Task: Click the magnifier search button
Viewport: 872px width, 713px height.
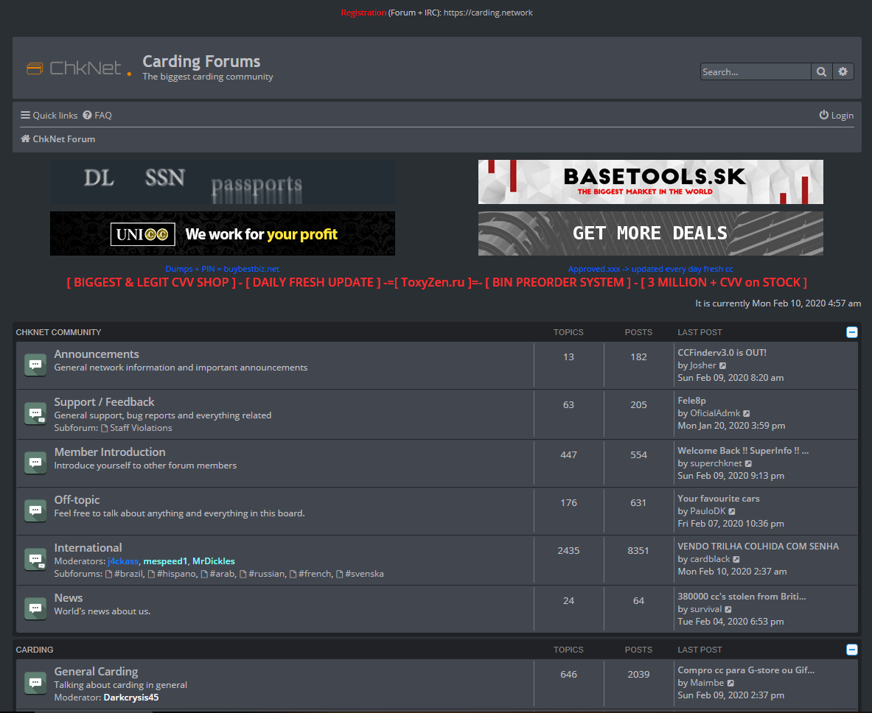Action: [x=821, y=71]
